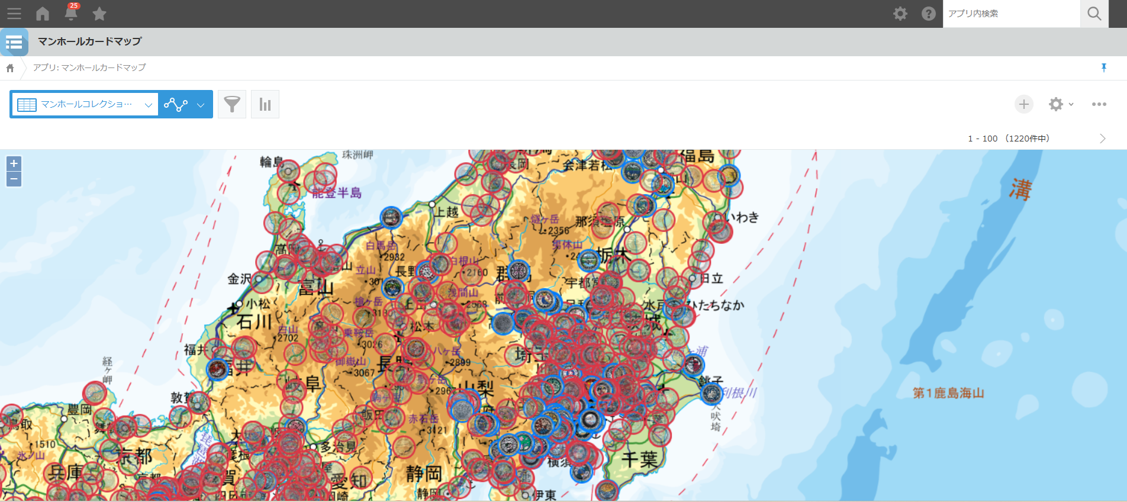1127x502 pixels.
Task: Zoom out on the map
Action: pyautogui.click(x=14, y=179)
